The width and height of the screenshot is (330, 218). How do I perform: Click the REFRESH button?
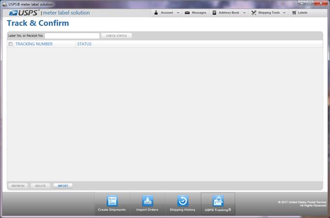tap(18, 186)
